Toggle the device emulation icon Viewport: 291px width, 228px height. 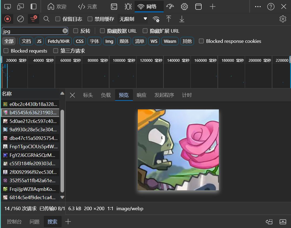(x=21, y=7)
